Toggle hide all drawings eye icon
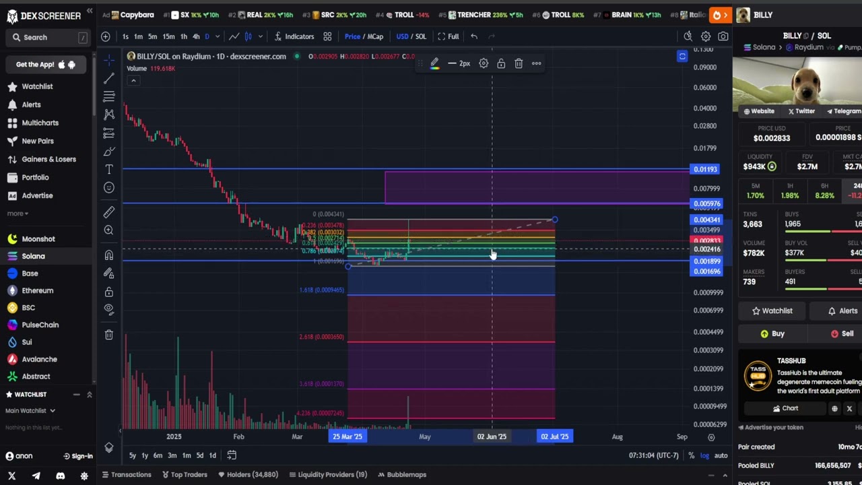The image size is (862, 485). coord(109,309)
